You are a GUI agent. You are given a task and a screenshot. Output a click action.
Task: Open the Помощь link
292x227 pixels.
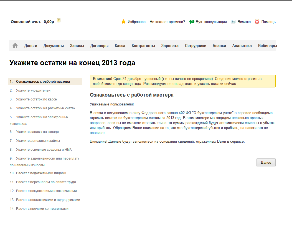point(268,22)
